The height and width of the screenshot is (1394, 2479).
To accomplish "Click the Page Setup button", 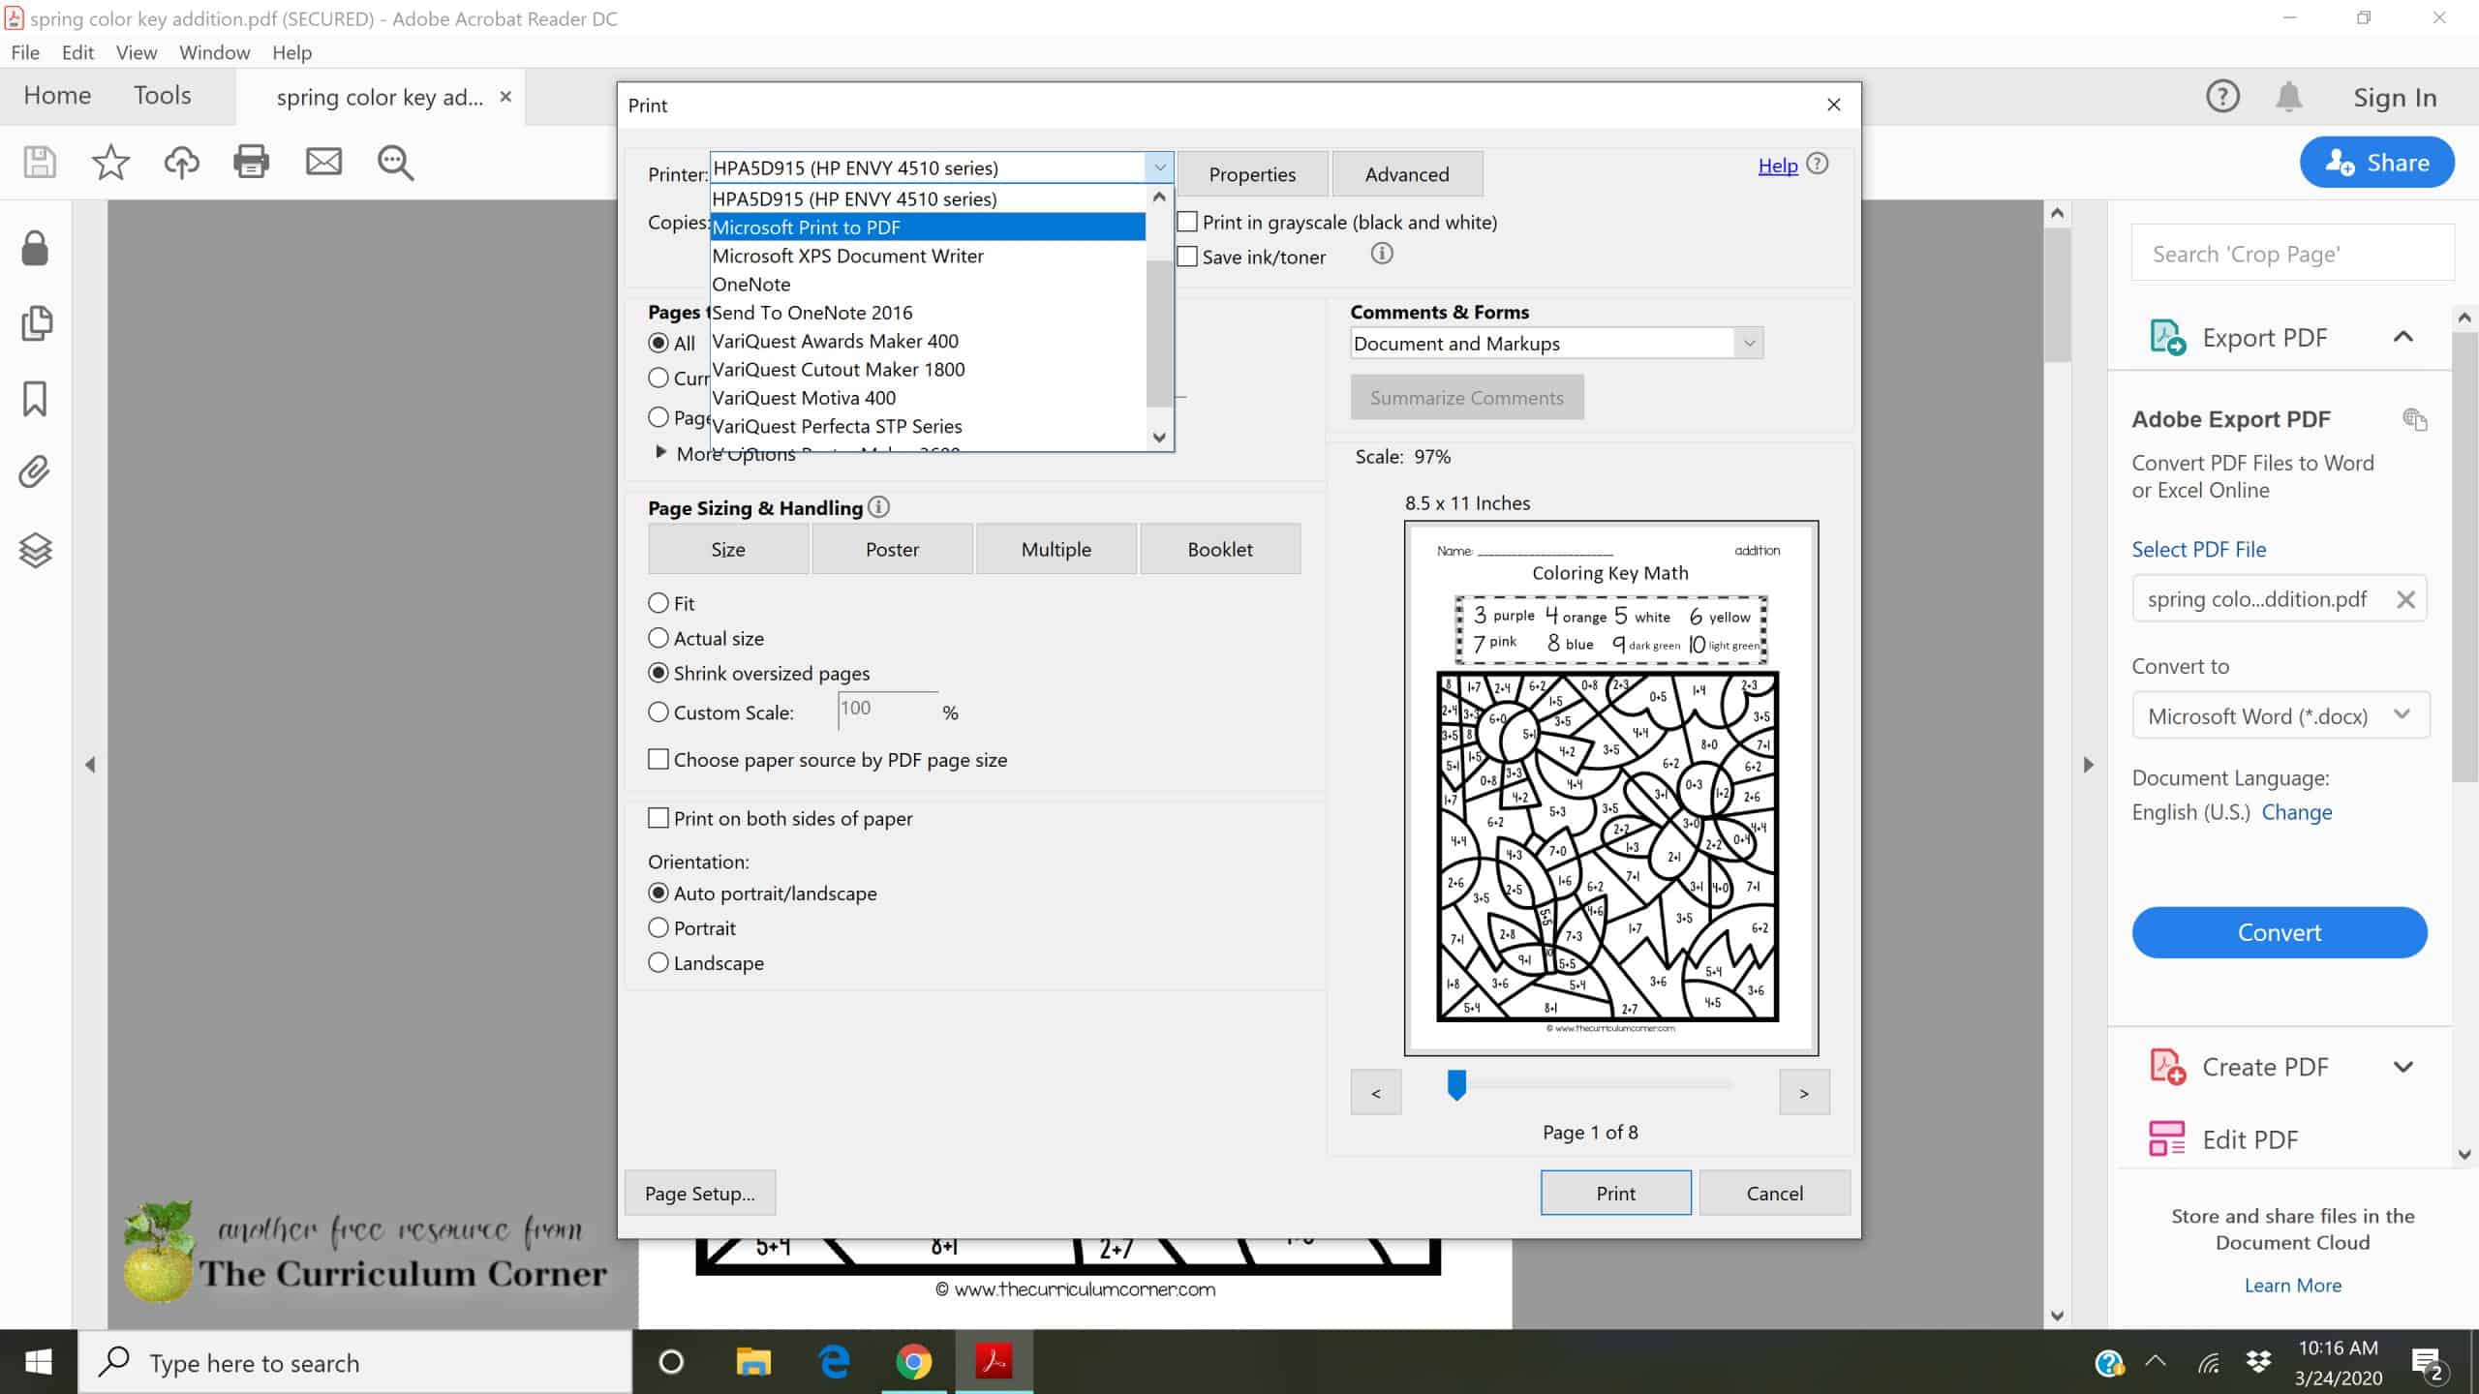I will pos(700,1192).
